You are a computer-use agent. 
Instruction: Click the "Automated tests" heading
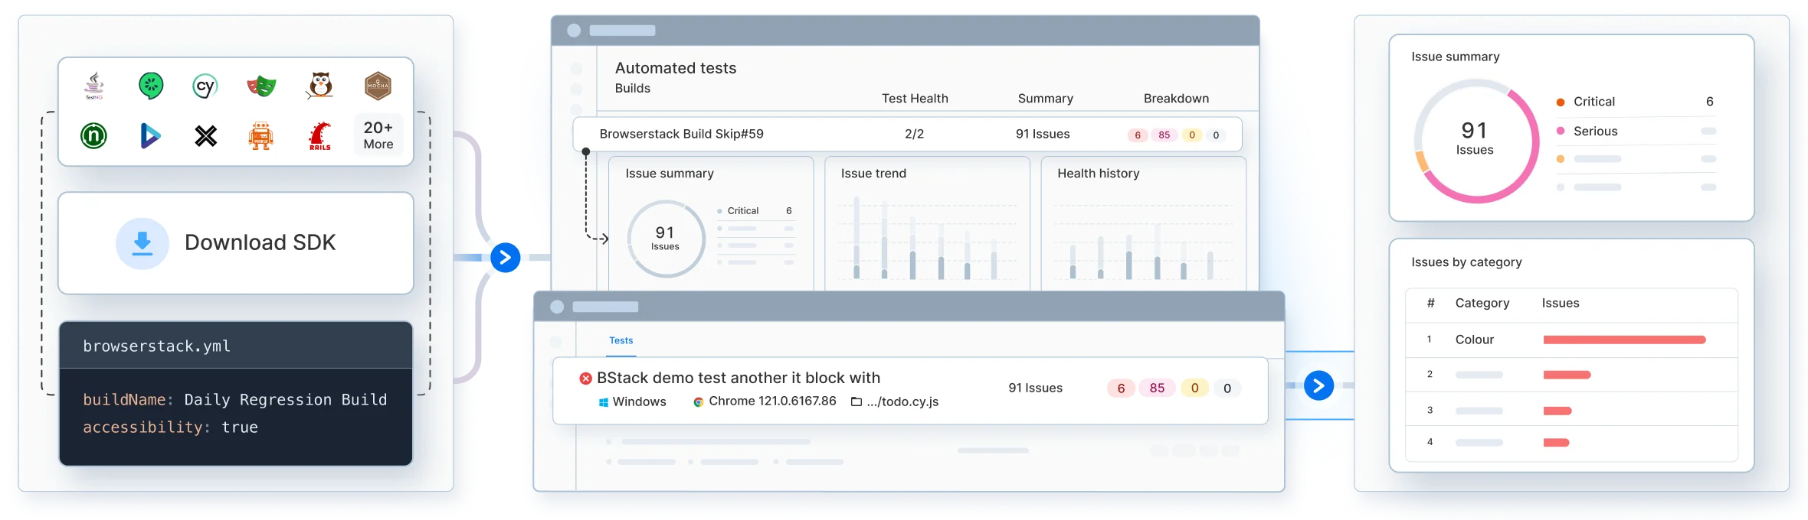tap(676, 68)
